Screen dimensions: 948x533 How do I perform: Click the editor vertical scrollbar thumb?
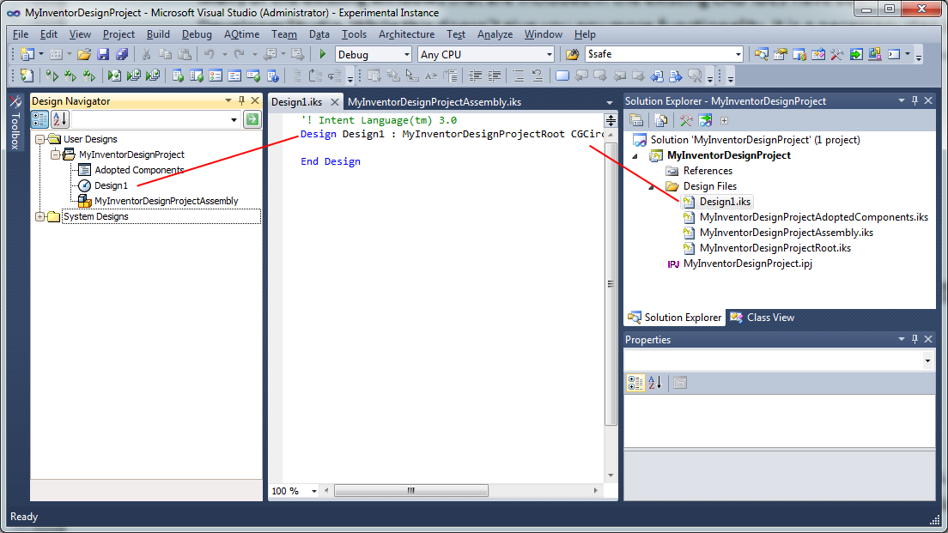coord(611,283)
